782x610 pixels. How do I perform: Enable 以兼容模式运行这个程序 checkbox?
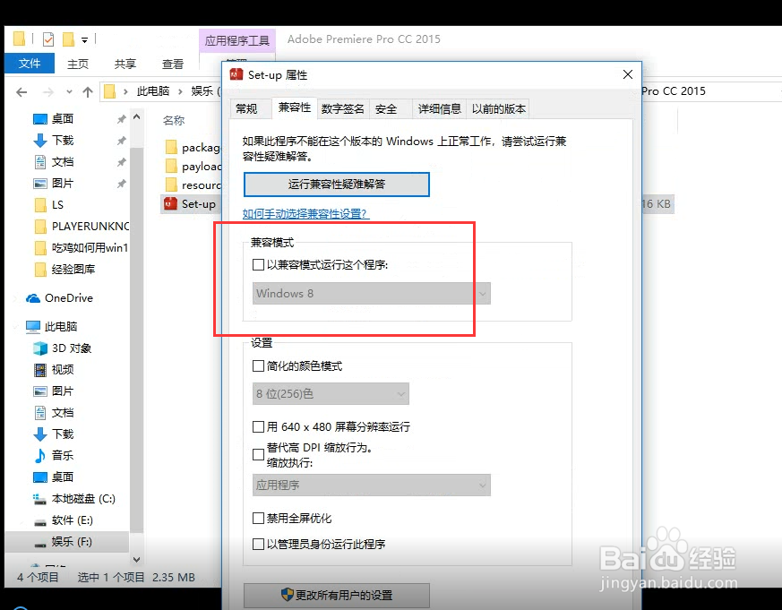click(258, 265)
